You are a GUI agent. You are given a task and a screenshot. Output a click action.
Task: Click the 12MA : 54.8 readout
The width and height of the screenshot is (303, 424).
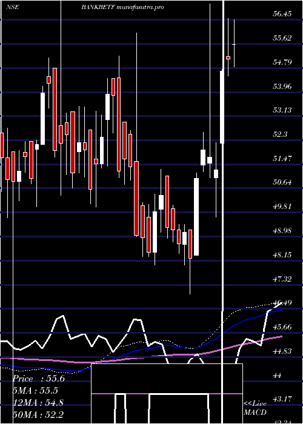[x=38, y=403]
